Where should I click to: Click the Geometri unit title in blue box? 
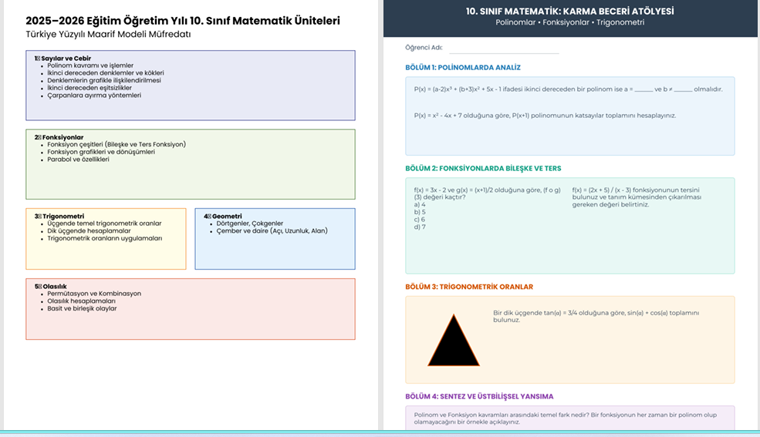pyautogui.click(x=225, y=217)
